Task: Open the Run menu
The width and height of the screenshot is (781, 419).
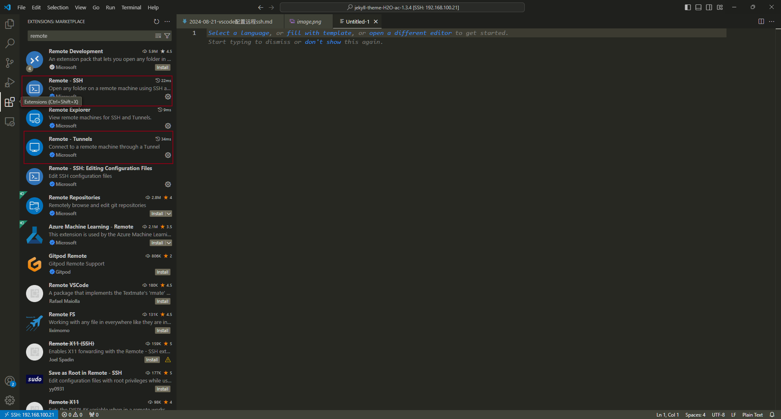Action: point(110,7)
